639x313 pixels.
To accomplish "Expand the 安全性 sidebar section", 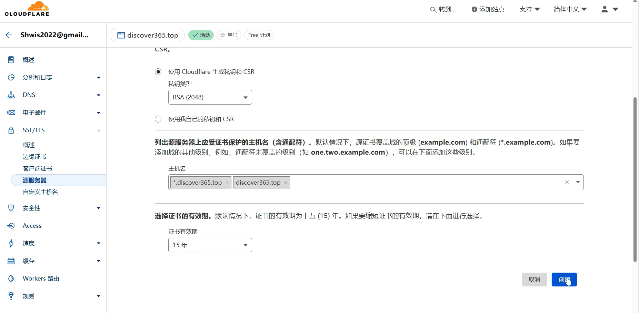I will tap(99, 208).
